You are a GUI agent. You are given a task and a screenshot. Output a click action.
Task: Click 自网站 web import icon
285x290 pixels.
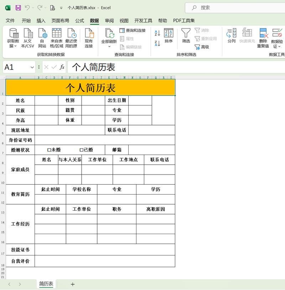tap(42, 33)
